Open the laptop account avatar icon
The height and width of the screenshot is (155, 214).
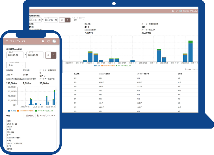click(181, 11)
